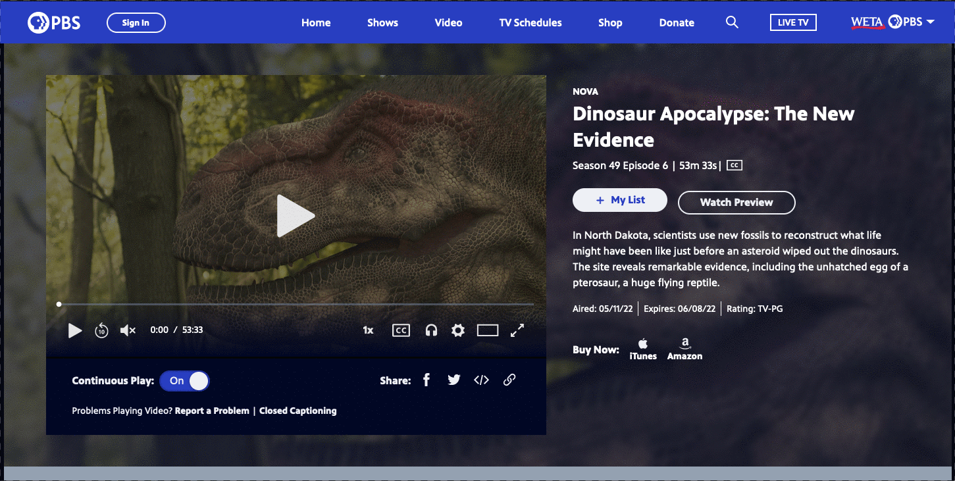
Task: Rewind video 10 seconds
Action: click(x=101, y=330)
